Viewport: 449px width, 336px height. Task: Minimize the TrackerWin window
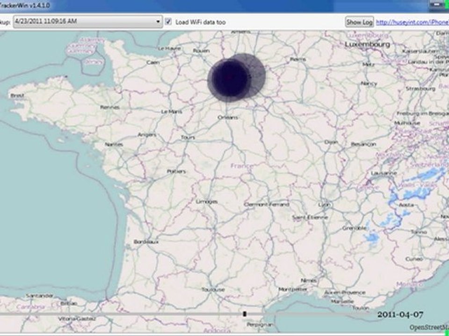tap(437, 5)
